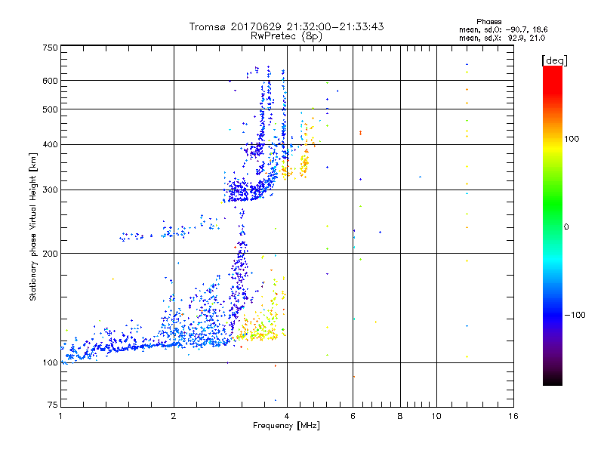604x453 pixels.
Task: Pick the green colorbar region near 0
Action: (552, 226)
